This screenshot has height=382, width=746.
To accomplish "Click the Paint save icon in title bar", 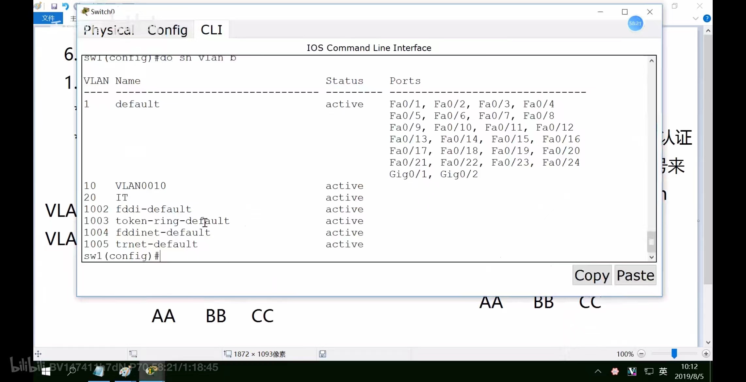I will (x=54, y=6).
